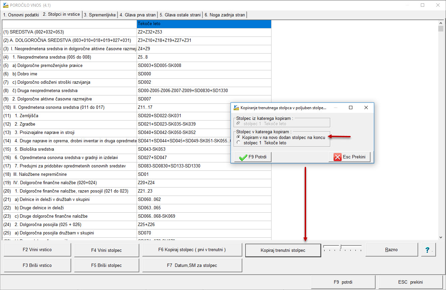Screen dimensions: 446x290
Task: Click formula cell 'SD002'
Action: [x=204, y=82]
